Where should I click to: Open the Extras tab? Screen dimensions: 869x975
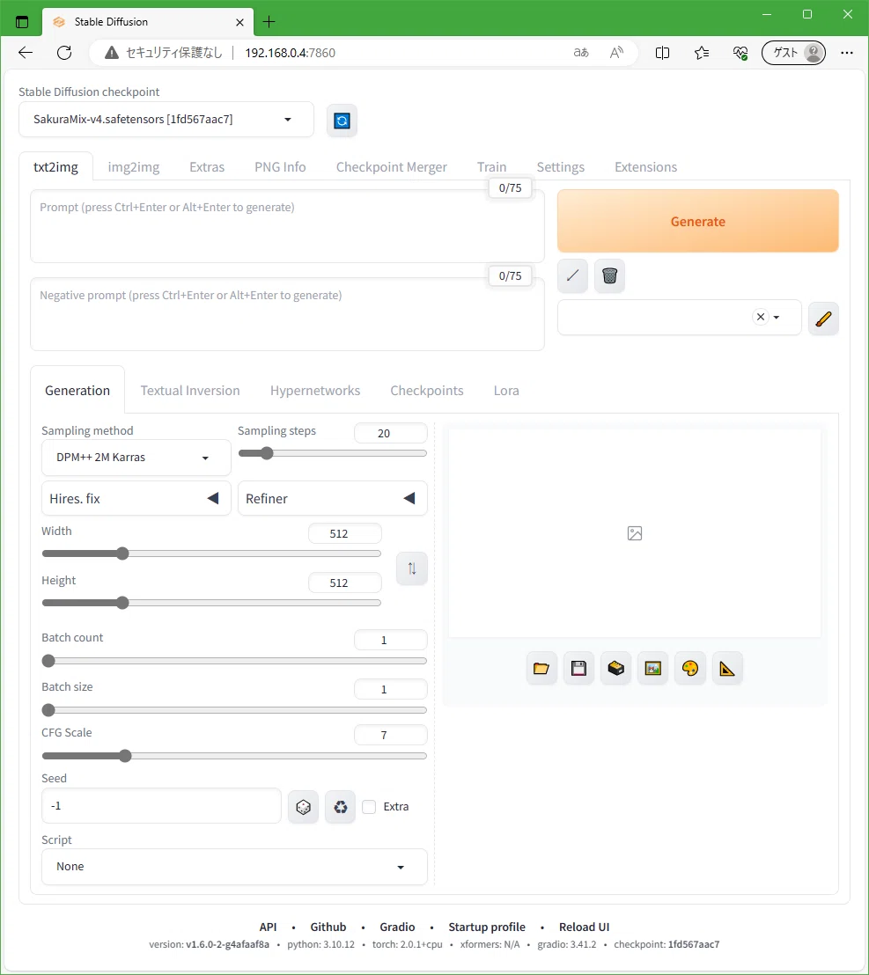[x=207, y=167]
